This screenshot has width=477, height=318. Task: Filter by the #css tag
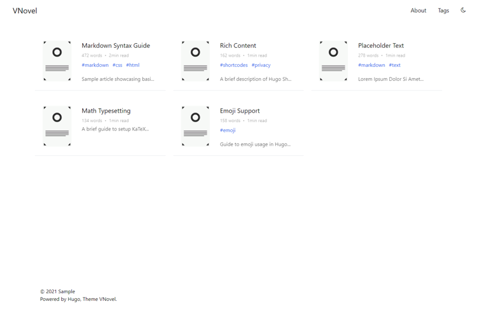117,65
